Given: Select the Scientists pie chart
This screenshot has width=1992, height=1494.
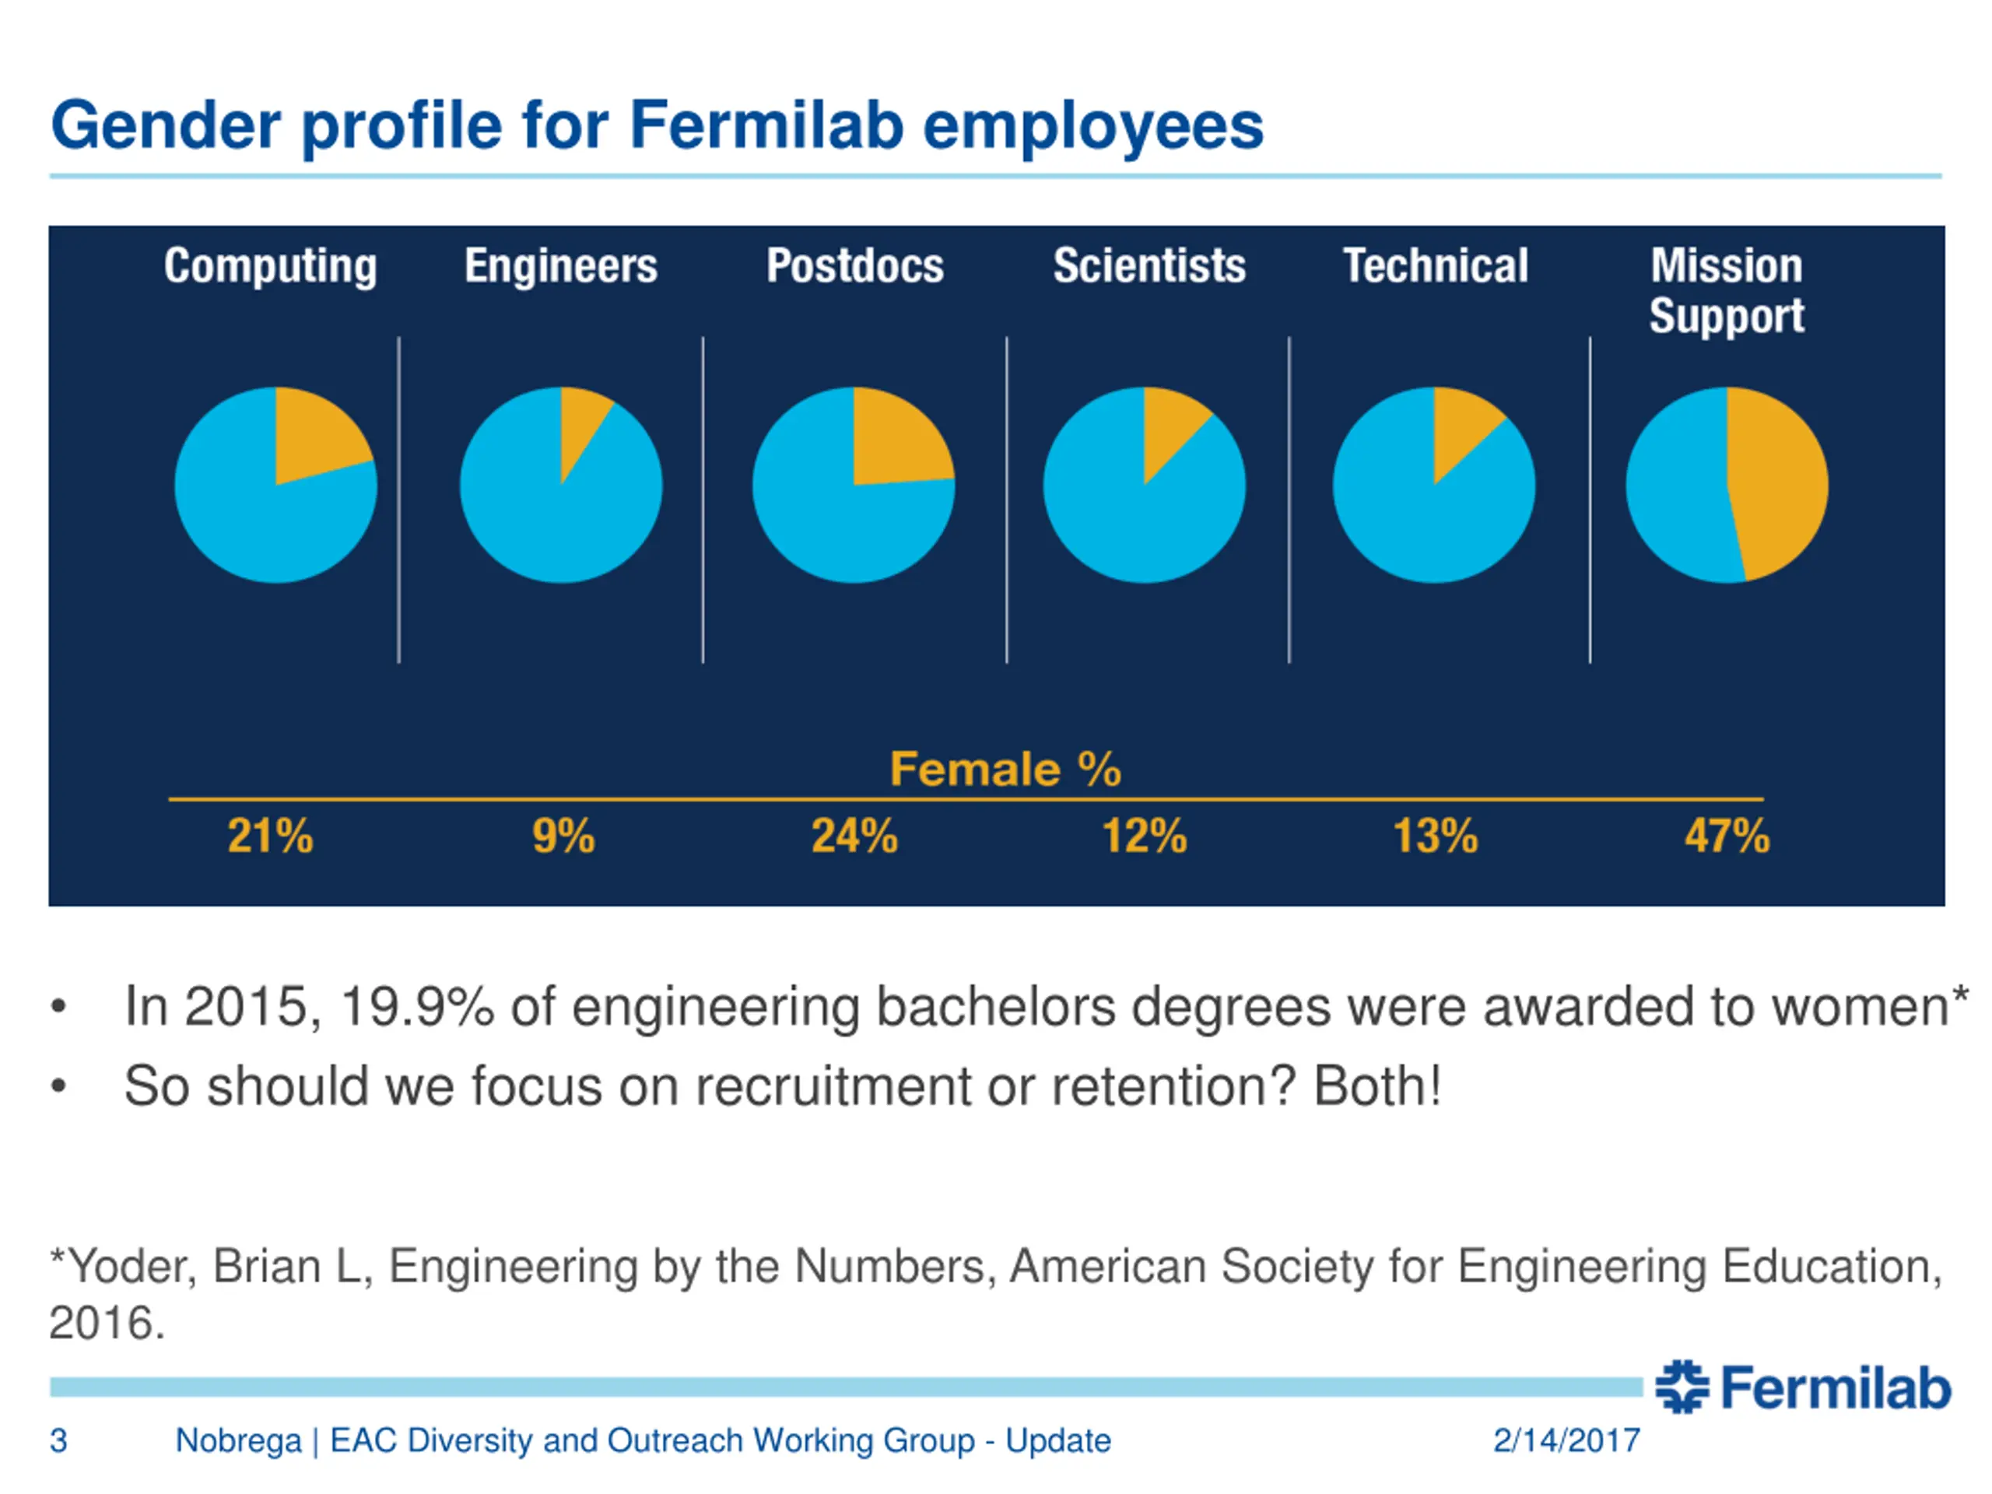Looking at the screenshot, I should (x=1145, y=485).
